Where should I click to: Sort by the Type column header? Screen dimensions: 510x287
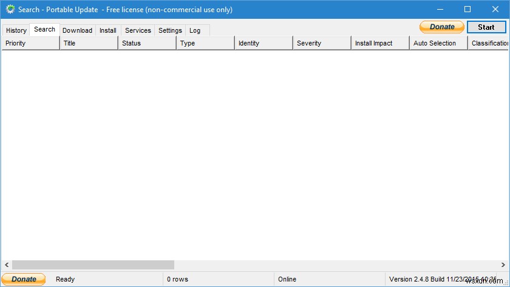click(x=205, y=43)
